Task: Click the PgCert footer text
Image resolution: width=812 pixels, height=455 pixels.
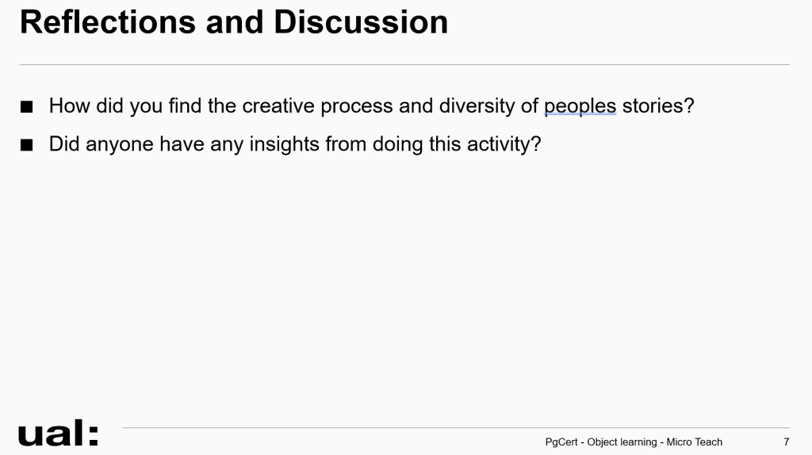Action: tap(561, 442)
